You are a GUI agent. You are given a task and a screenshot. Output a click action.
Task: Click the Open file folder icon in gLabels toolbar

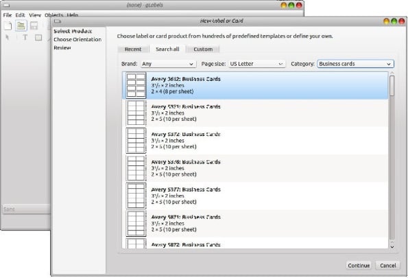pyautogui.click(x=21, y=26)
